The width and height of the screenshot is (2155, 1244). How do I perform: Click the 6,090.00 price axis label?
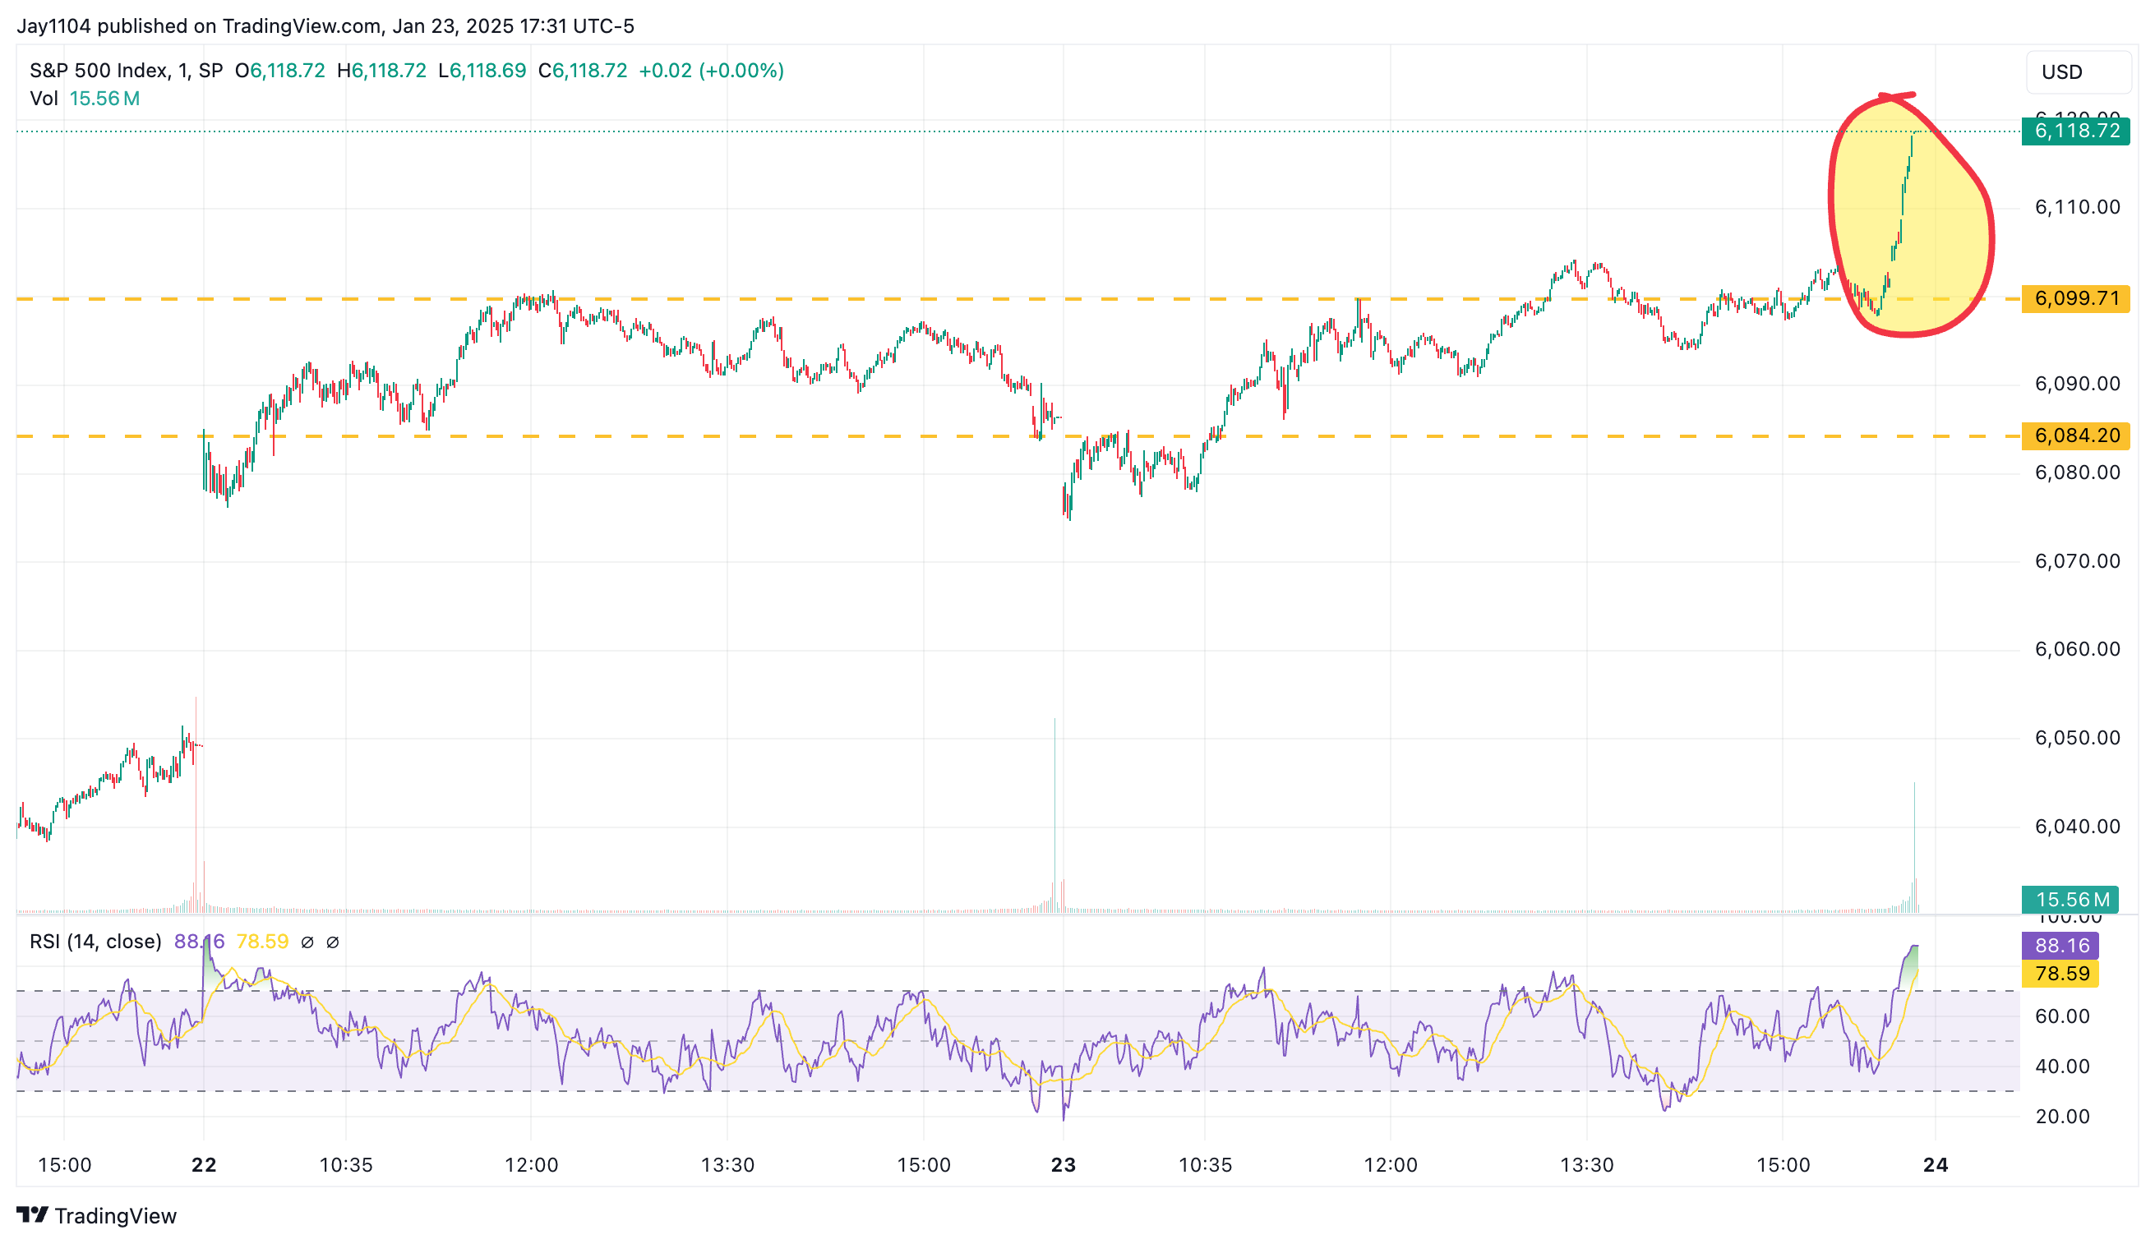tap(2077, 384)
